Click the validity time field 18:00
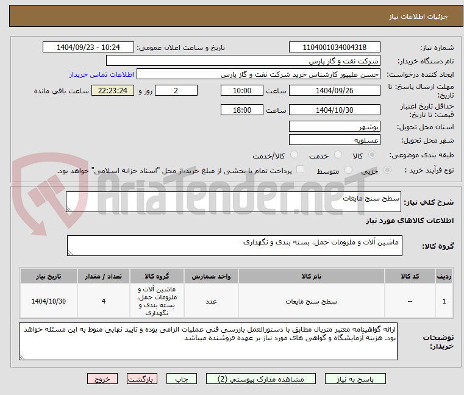464x395 pixels. [x=242, y=110]
